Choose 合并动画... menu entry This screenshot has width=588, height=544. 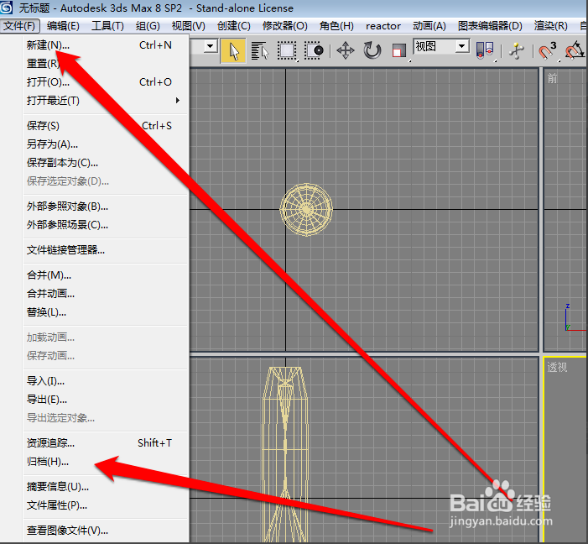coord(106,294)
